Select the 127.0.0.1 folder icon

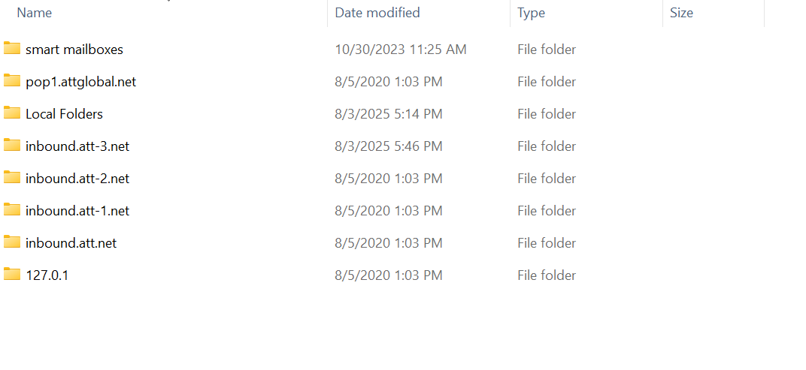[12, 275]
